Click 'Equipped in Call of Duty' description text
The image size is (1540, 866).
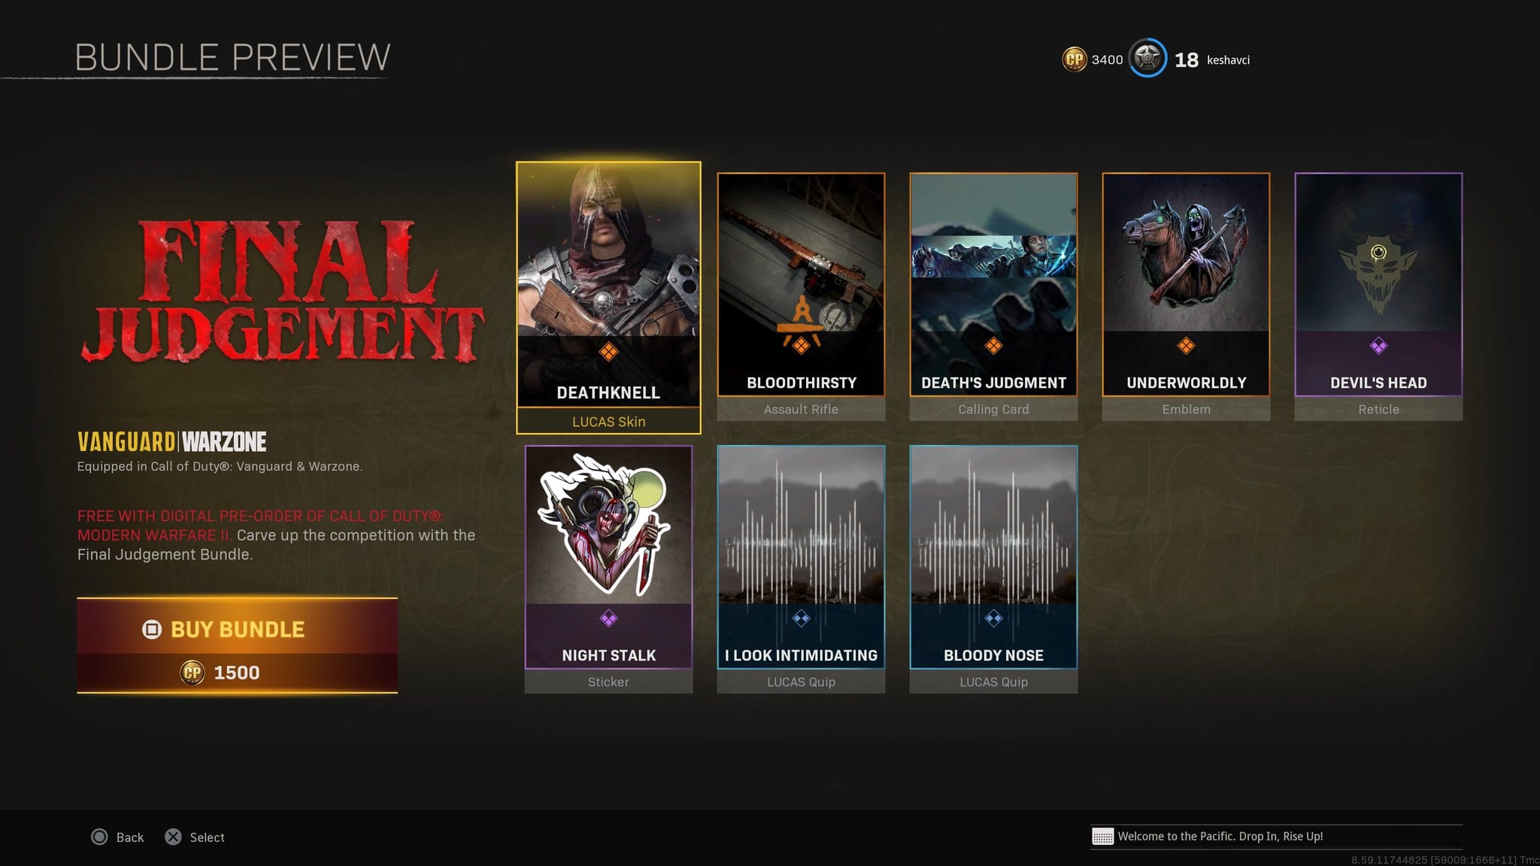coord(220,466)
